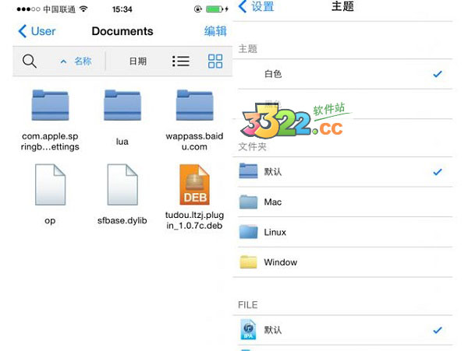
Task: Tap the rotation lock status icon
Action: tap(198, 9)
